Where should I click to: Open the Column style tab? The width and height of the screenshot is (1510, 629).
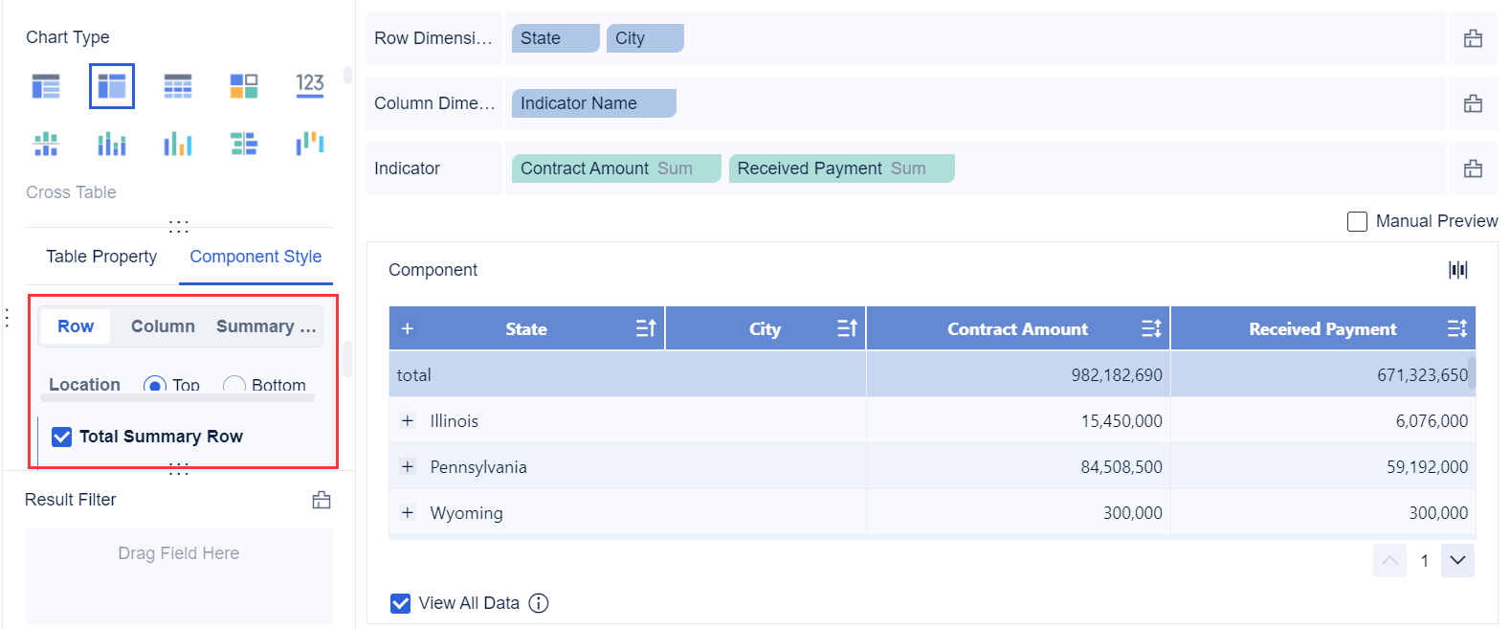coord(163,326)
